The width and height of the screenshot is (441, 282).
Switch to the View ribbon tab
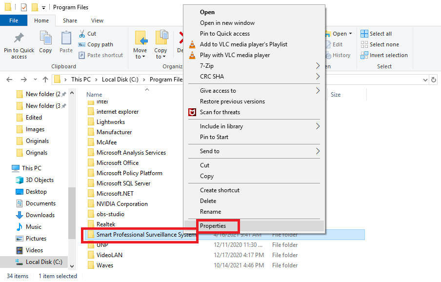97,20
